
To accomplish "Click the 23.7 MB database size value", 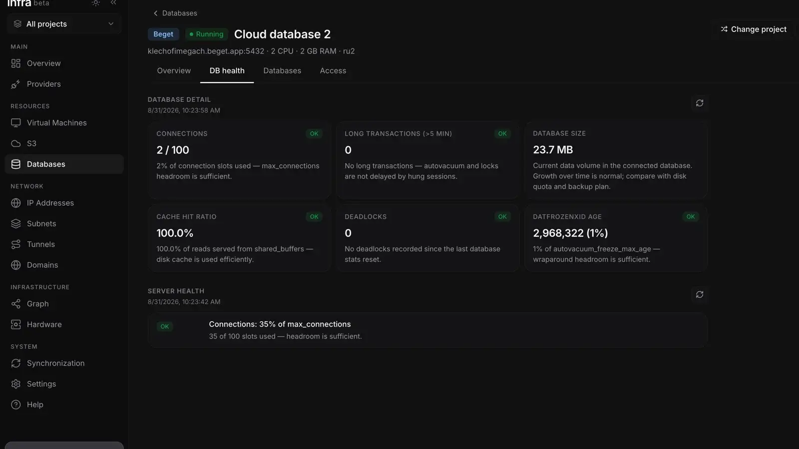I will click(x=553, y=150).
